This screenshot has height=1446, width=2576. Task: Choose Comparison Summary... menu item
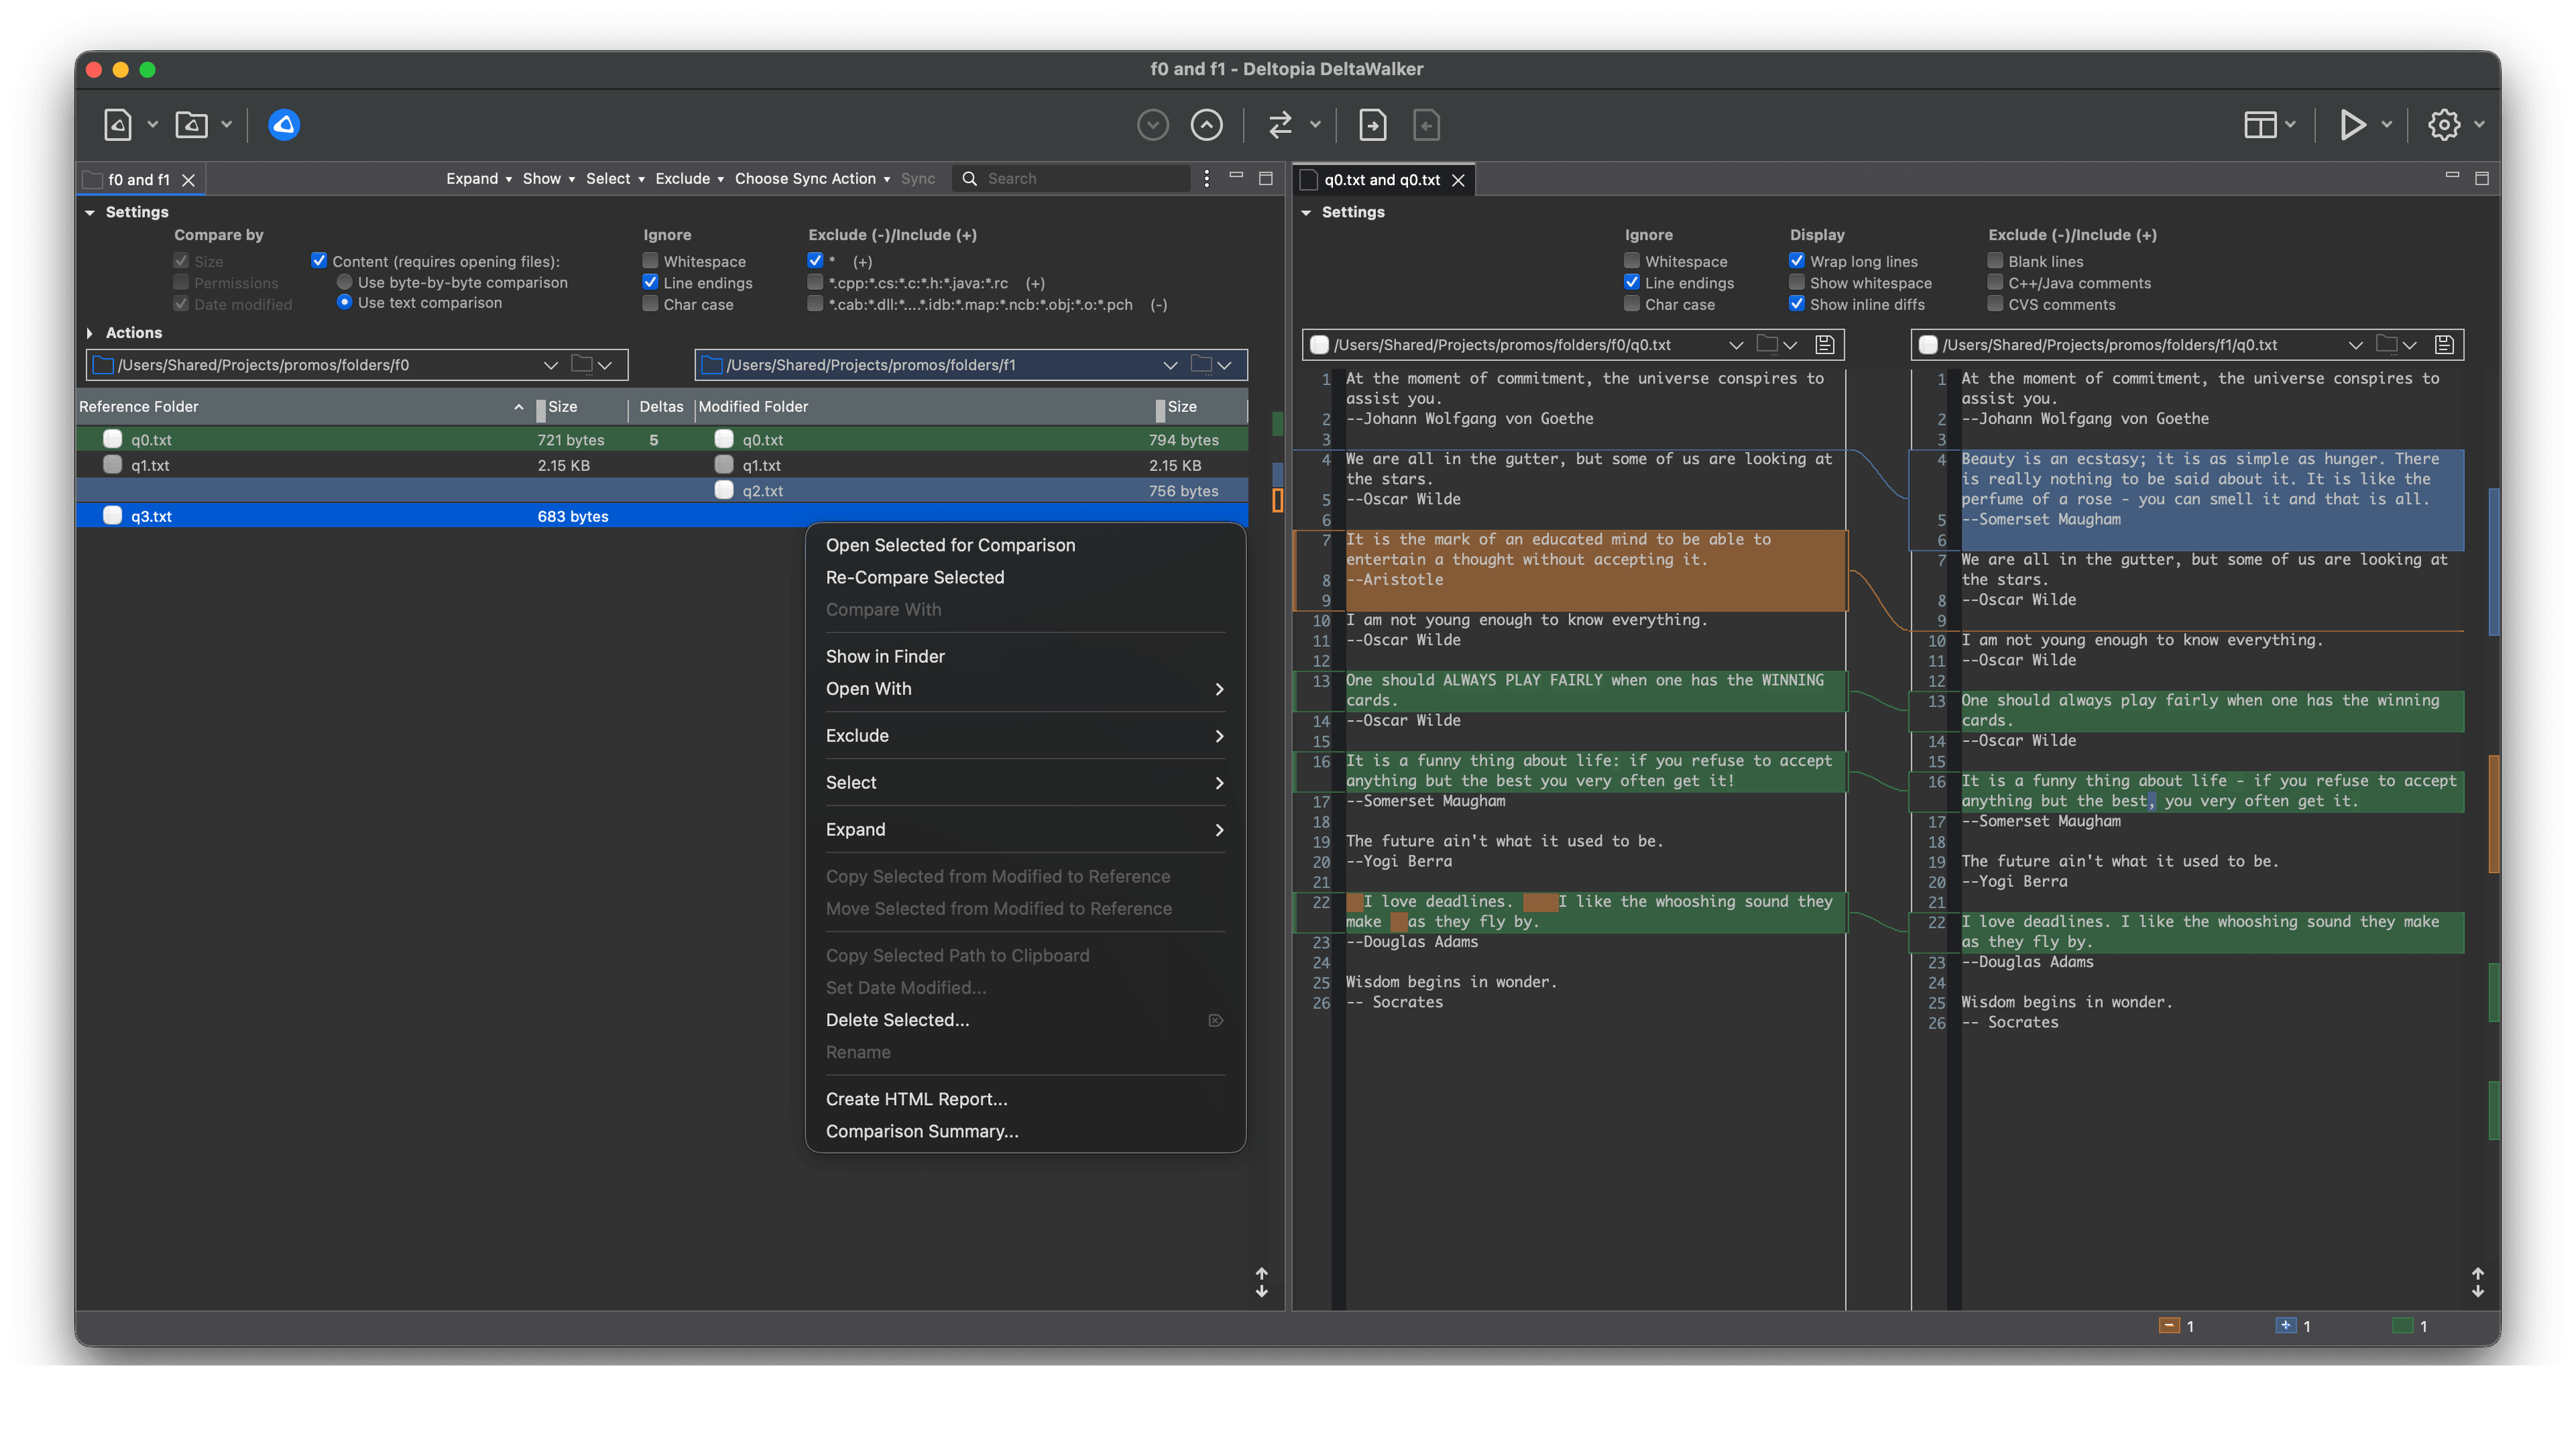pyautogui.click(x=1025, y=1130)
